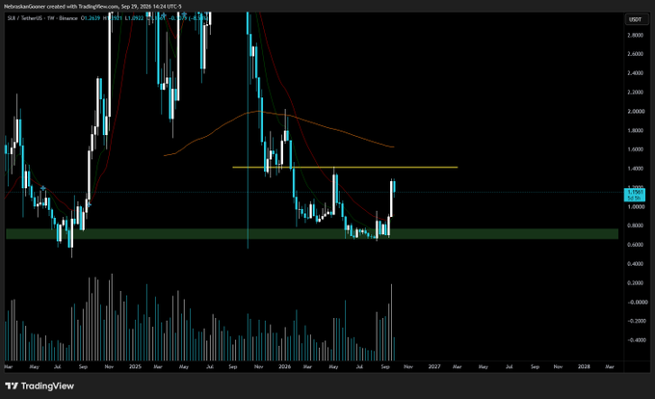This screenshot has height=399, width=655.
Task: Click the TradingView logo
Action: point(39,386)
